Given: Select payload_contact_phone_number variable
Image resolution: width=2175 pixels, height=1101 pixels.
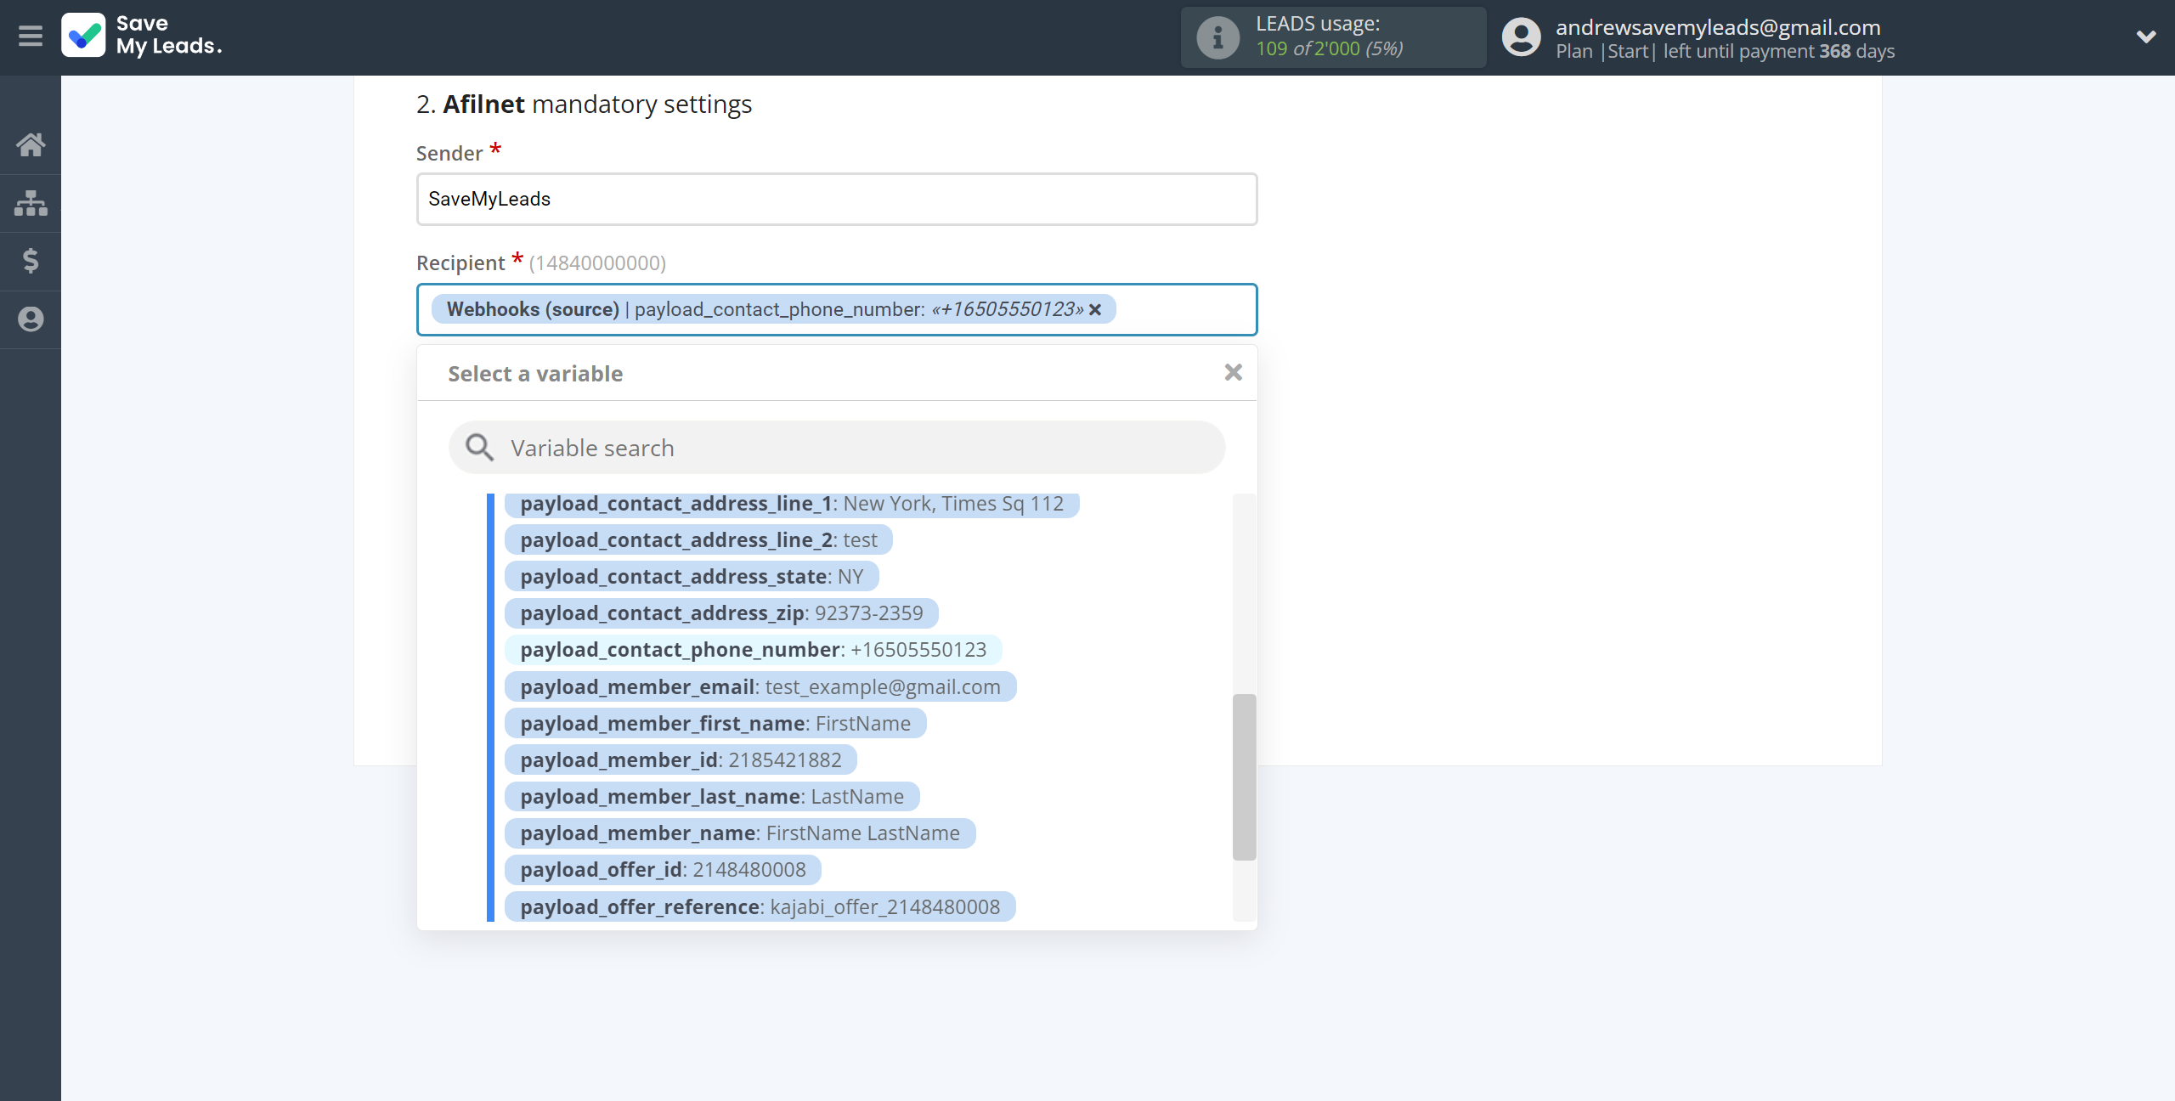Looking at the screenshot, I should (x=753, y=650).
